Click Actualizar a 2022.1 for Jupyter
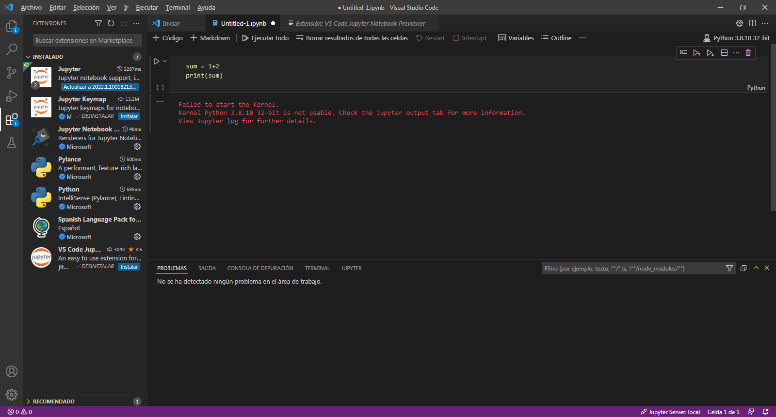The width and height of the screenshot is (776, 417). (99, 87)
